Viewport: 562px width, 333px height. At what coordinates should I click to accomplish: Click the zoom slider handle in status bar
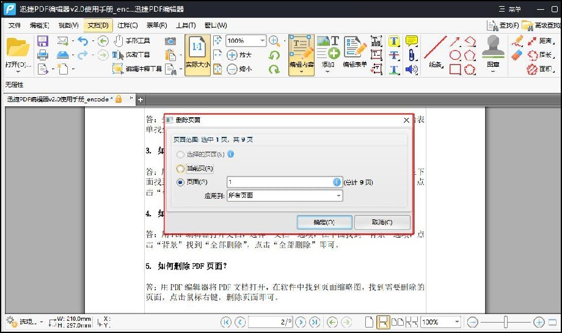(505, 322)
